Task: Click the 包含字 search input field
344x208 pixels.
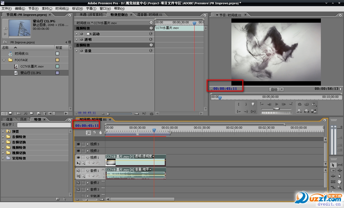Action: click(44, 125)
